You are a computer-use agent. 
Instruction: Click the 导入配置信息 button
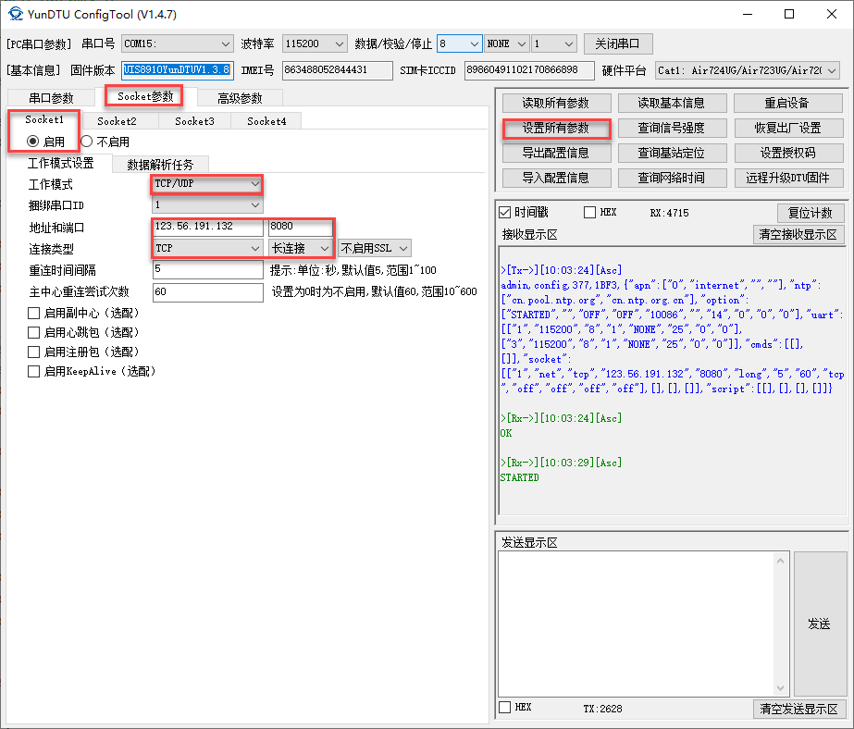pyautogui.click(x=556, y=178)
